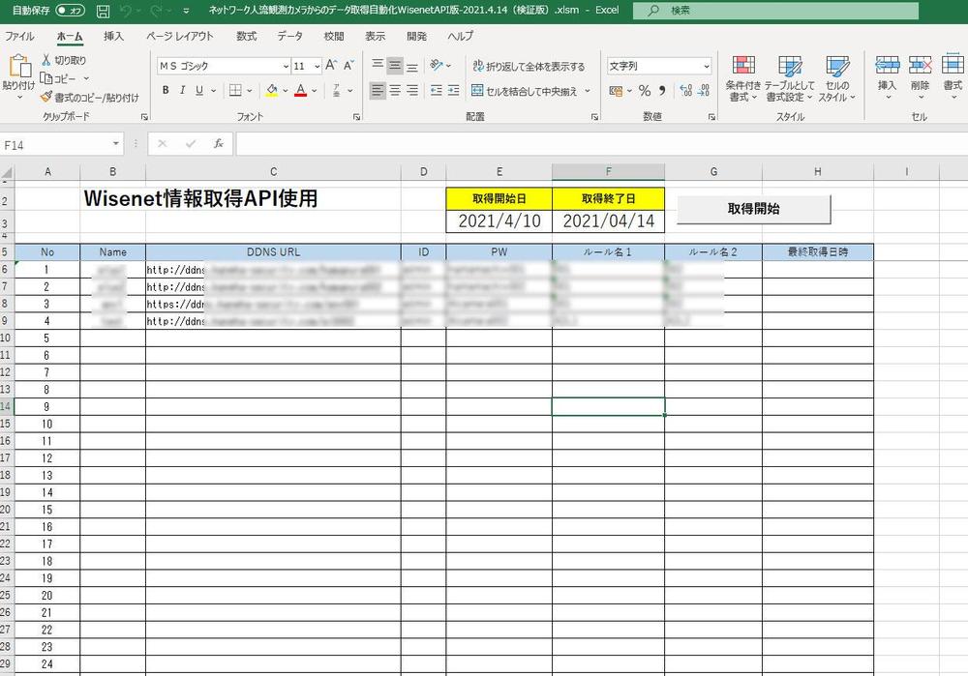Select the start date cell 2021/4/10
The height and width of the screenshot is (676, 968).
pyautogui.click(x=499, y=220)
